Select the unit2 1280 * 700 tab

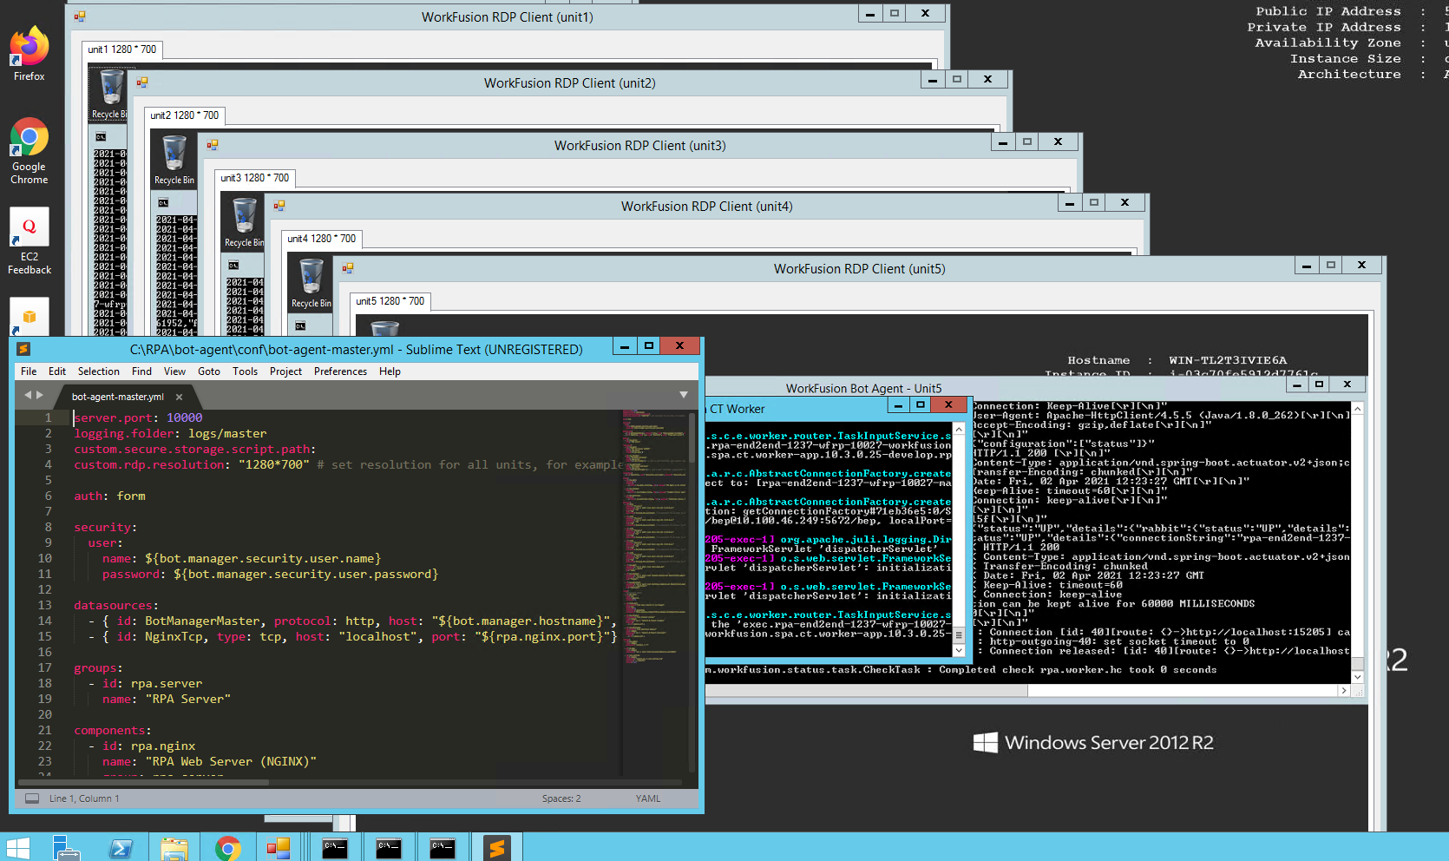click(x=184, y=115)
